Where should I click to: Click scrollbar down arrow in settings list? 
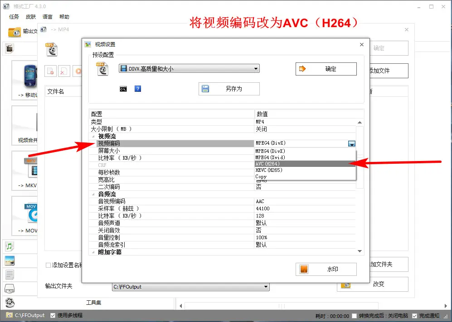(360, 251)
